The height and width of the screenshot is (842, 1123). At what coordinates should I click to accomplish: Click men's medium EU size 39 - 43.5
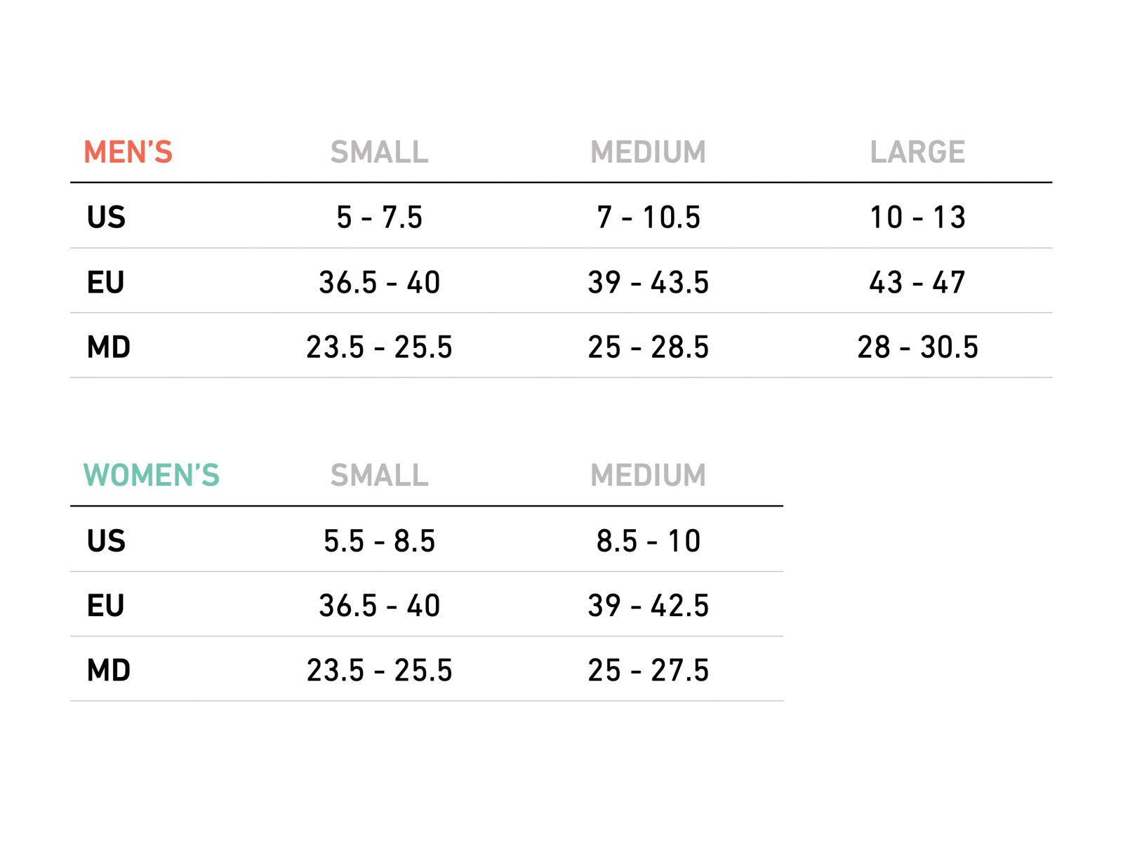click(x=648, y=283)
